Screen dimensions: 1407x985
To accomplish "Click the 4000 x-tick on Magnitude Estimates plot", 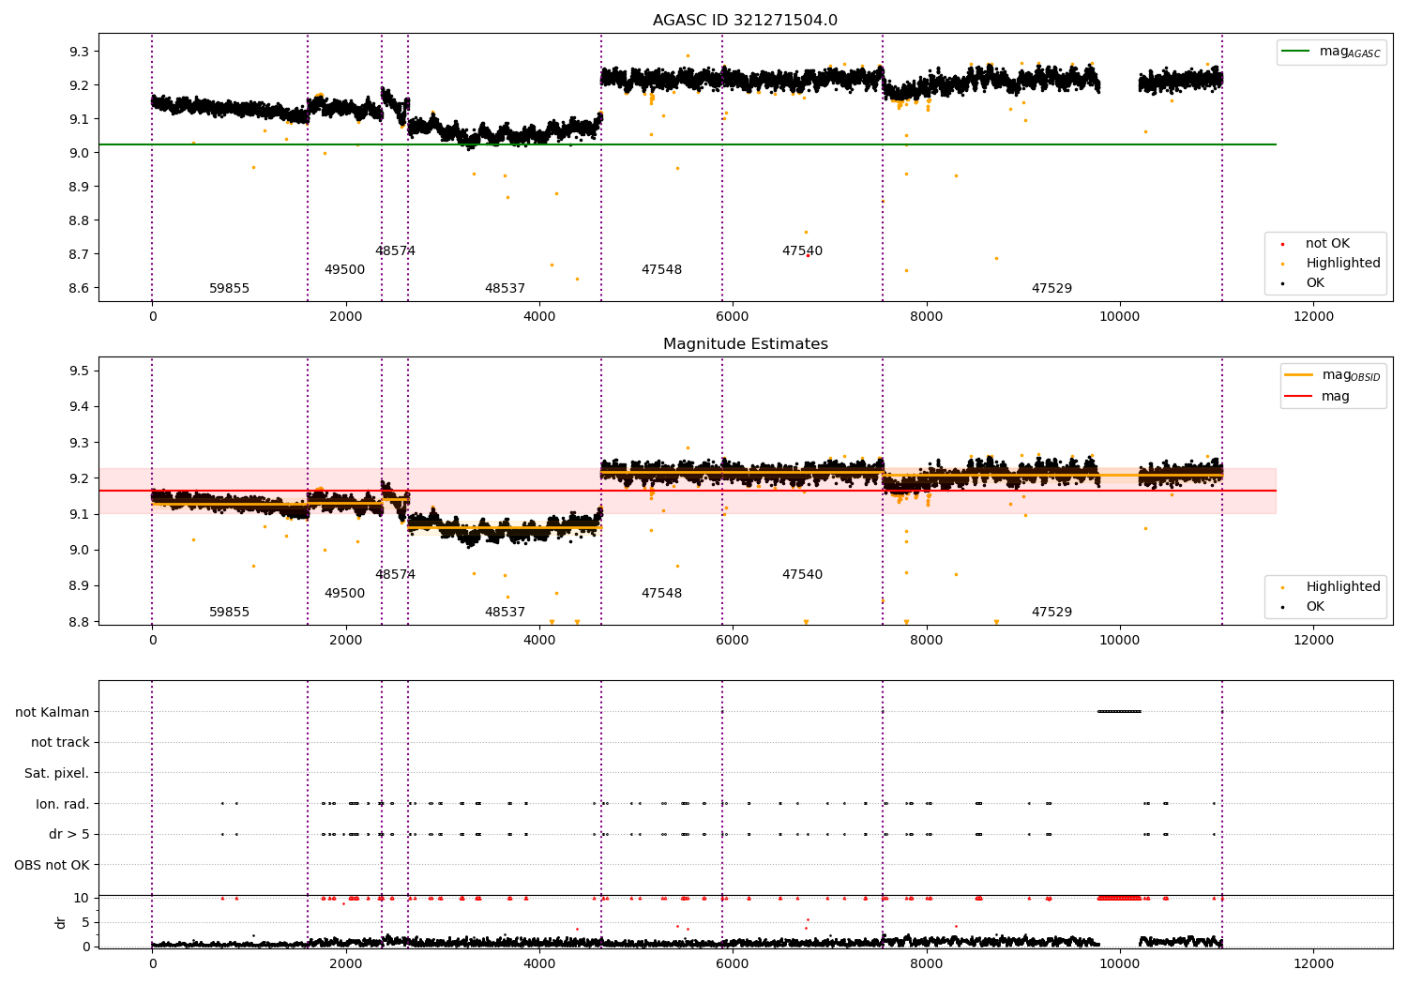I will pyautogui.click(x=539, y=641).
